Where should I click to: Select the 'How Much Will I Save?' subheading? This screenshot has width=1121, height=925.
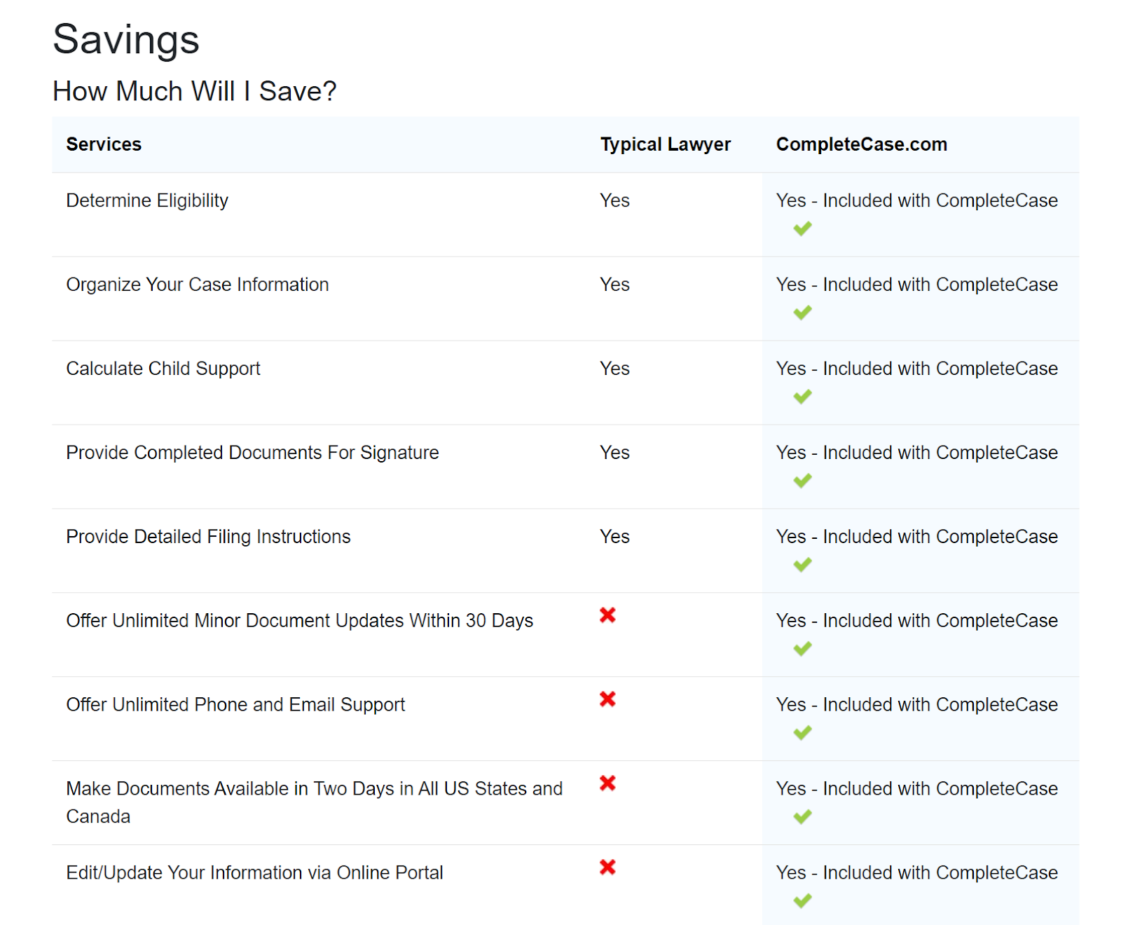tap(195, 91)
